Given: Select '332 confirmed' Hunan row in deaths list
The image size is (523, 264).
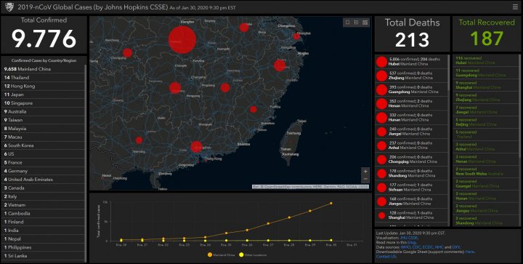Looking at the screenshot, I should pos(412,118).
